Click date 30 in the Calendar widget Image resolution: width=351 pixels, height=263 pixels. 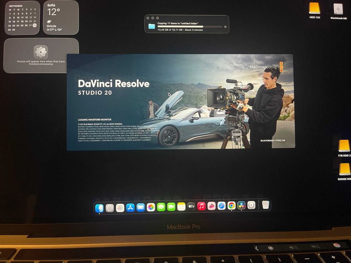(14, 30)
